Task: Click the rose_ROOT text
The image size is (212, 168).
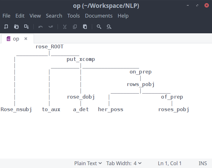Action: pos(49,47)
